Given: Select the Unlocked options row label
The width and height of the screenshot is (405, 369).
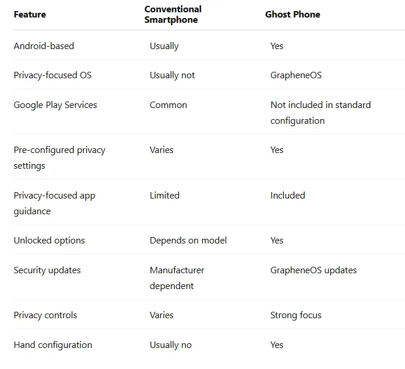Looking at the screenshot, I should click(x=49, y=241).
